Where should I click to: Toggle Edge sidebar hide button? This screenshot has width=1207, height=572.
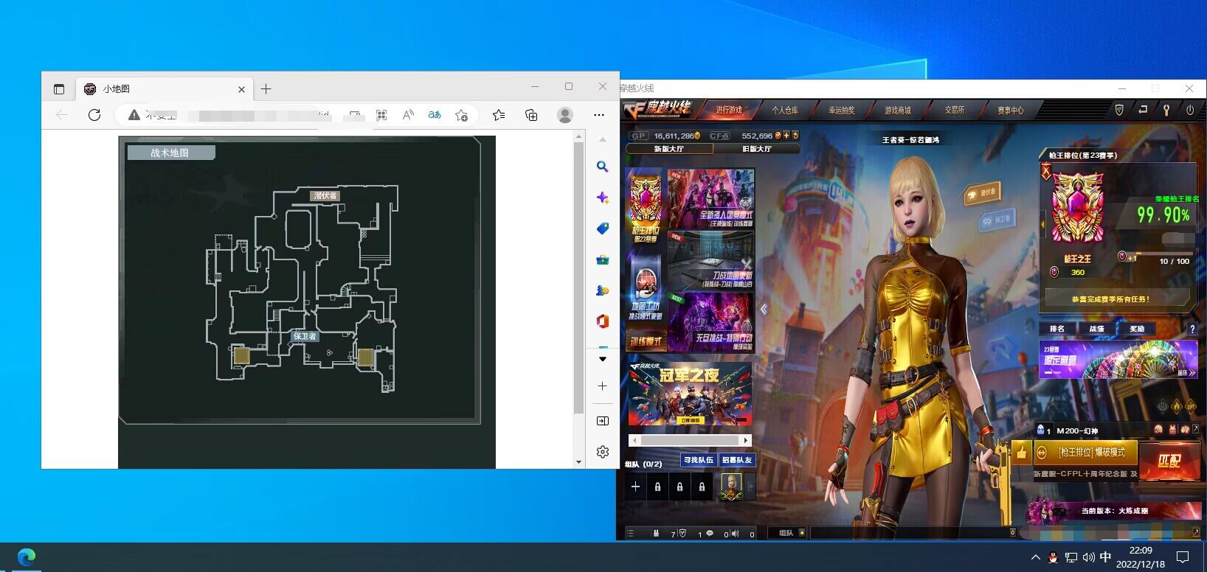[x=603, y=421]
